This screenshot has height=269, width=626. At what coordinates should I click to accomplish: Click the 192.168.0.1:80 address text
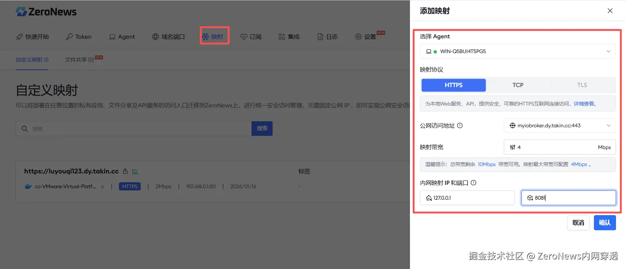pos(201,186)
